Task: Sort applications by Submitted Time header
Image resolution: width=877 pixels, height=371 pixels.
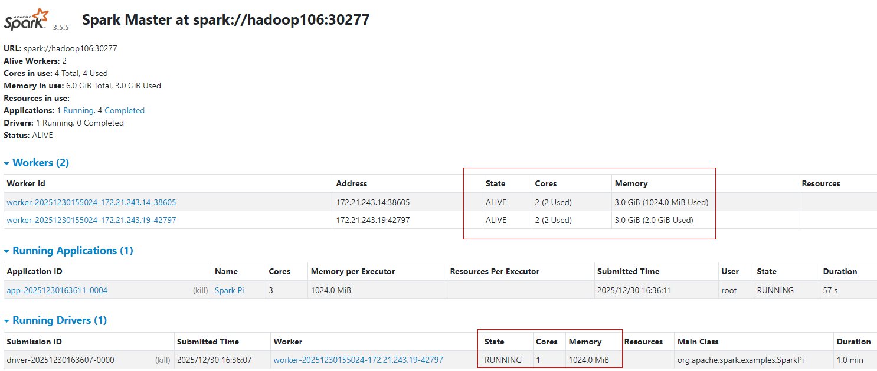Action: point(628,271)
